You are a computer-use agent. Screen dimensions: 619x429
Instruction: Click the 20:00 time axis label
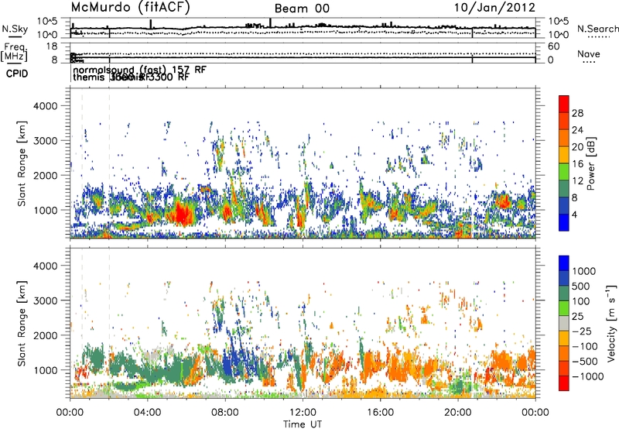click(457, 413)
